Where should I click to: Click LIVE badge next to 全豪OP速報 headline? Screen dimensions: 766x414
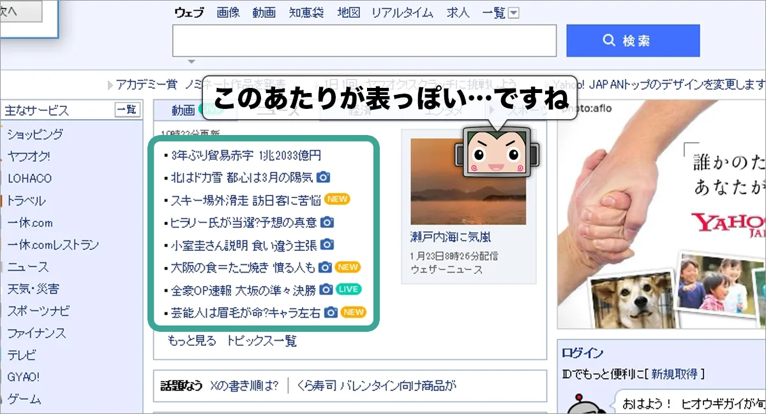pyautogui.click(x=349, y=290)
